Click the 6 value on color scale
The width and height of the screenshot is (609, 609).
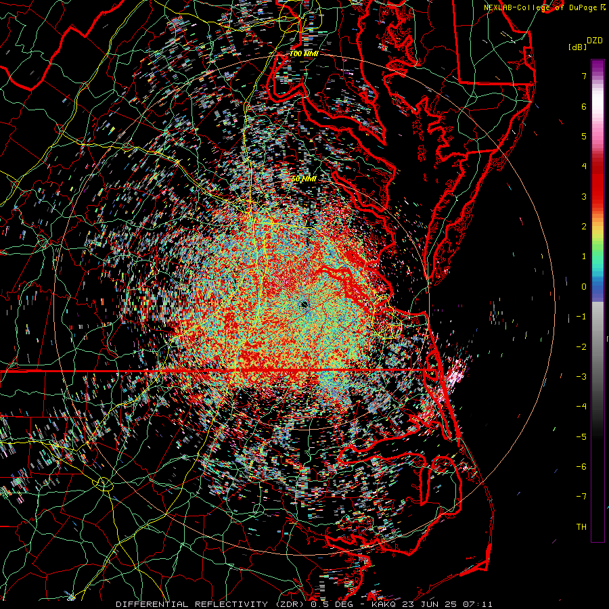tap(584, 106)
